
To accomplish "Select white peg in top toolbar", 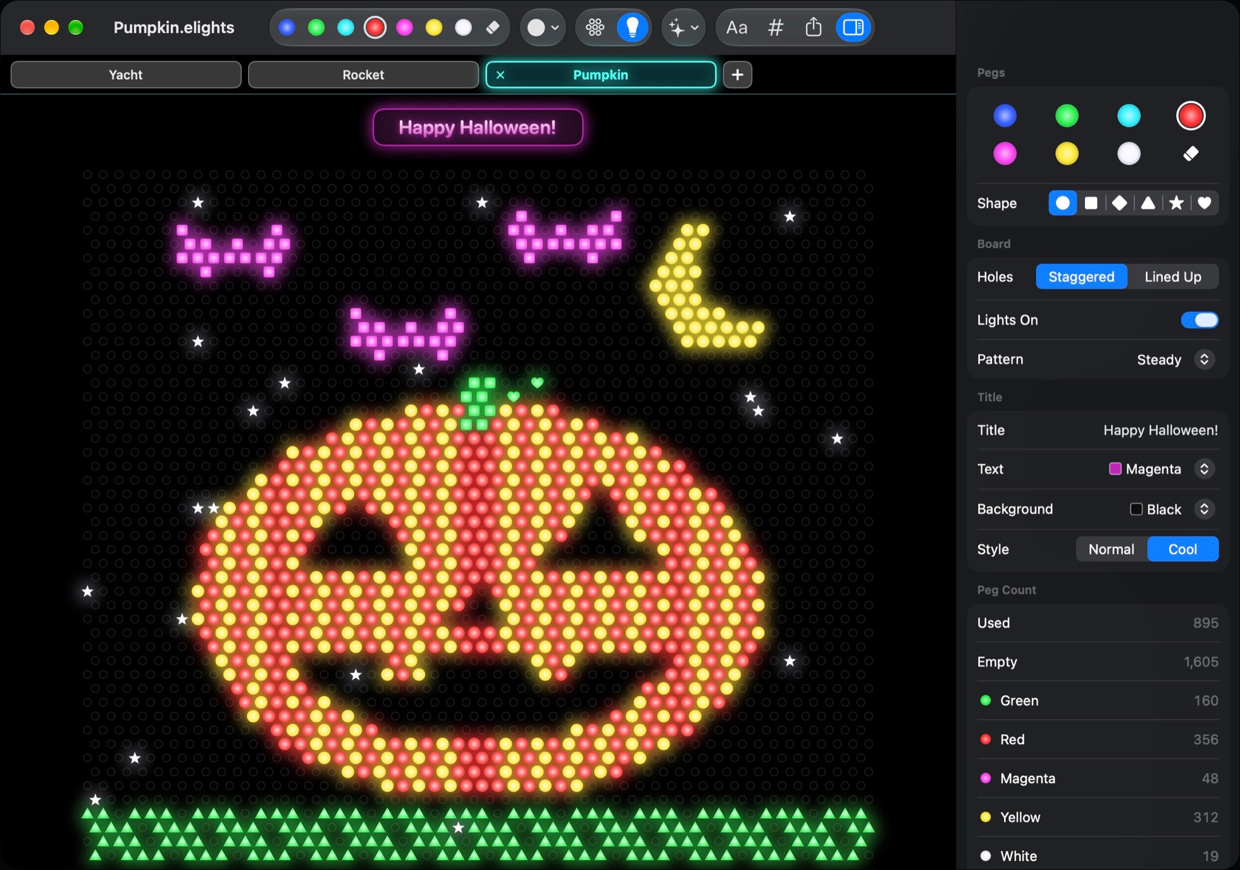I will [x=463, y=27].
